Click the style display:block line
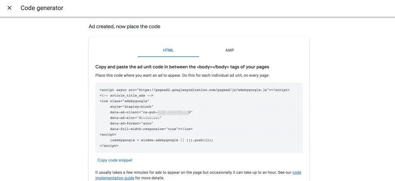The image size is (395, 181). (132, 107)
